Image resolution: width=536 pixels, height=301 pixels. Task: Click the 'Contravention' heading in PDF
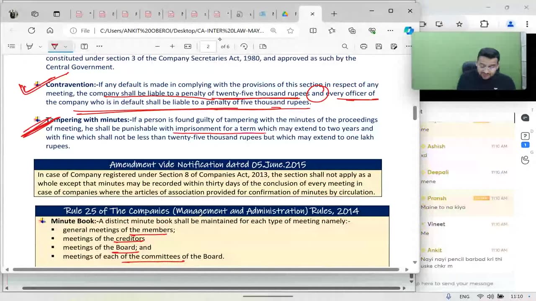click(x=71, y=84)
